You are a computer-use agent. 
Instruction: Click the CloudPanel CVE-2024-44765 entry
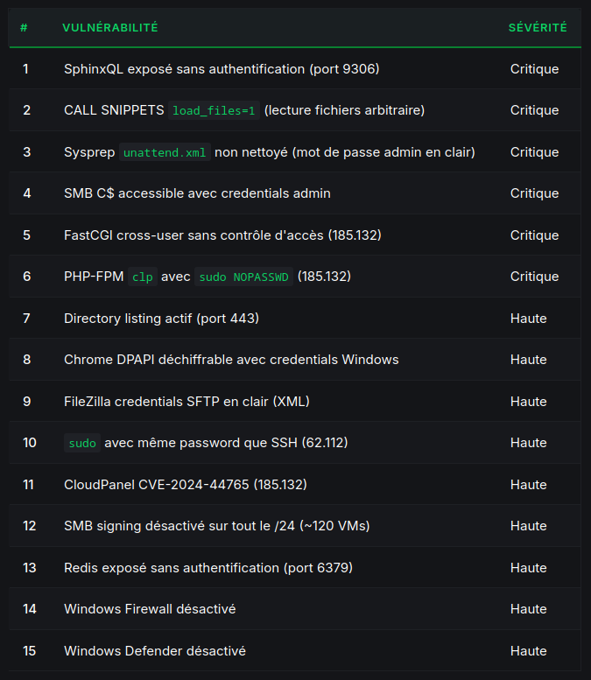185,485
